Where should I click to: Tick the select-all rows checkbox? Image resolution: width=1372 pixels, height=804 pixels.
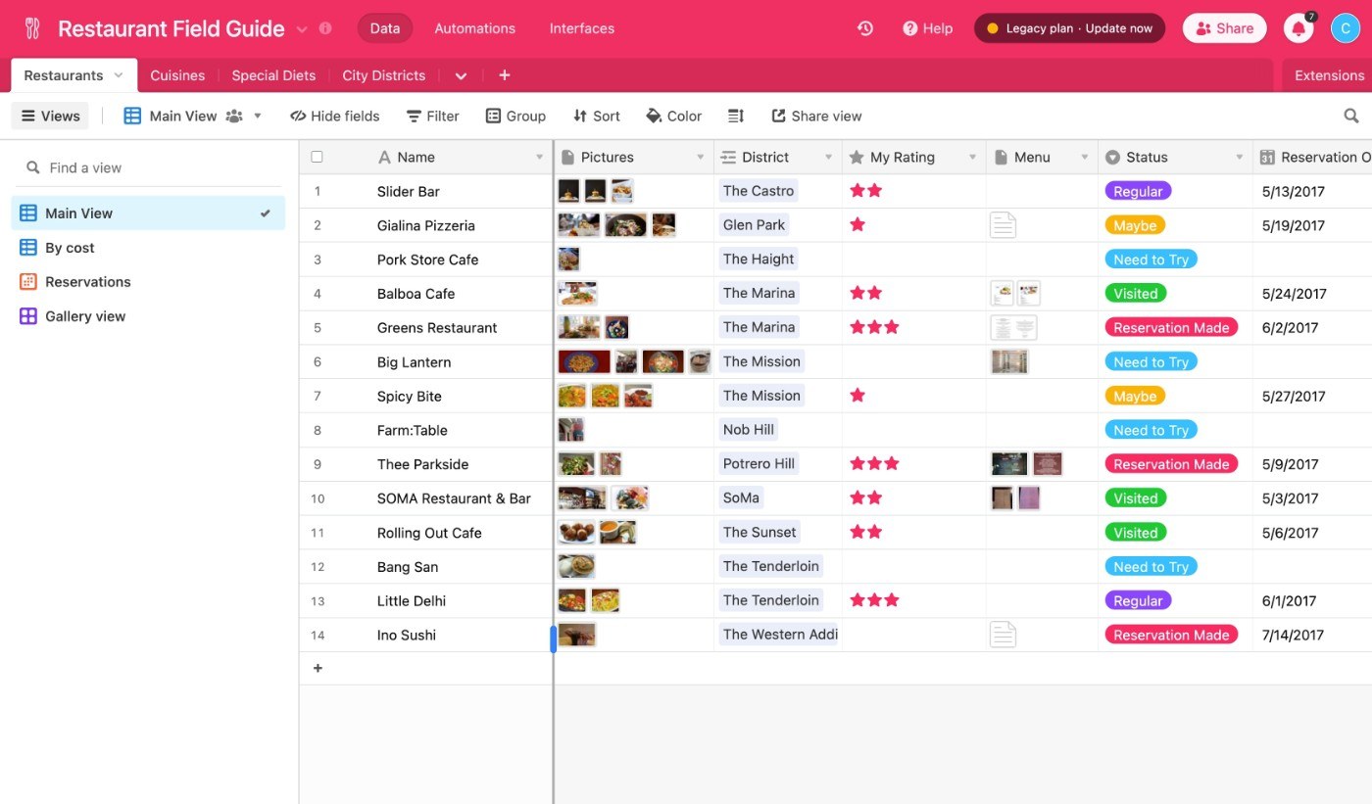[x=317, y=157]
